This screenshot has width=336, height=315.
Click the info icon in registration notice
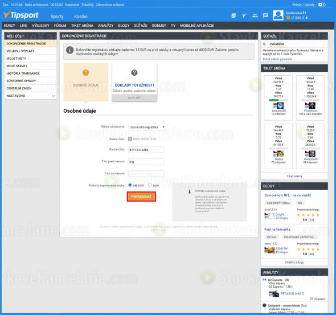70,50
